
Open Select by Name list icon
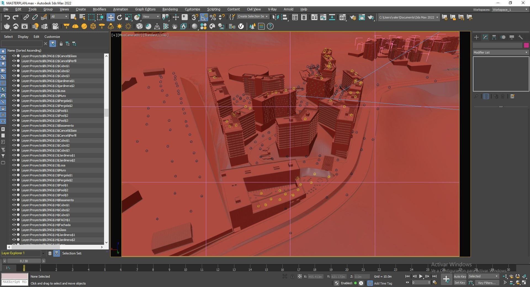coord(82,17)
